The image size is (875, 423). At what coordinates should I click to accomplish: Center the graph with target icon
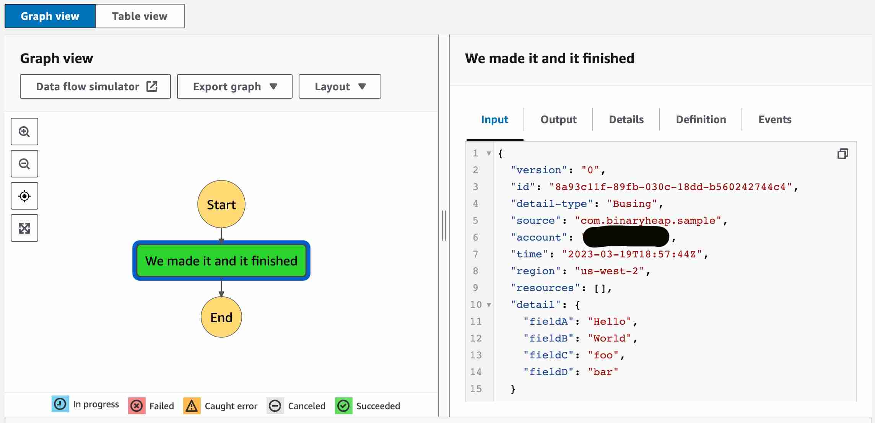[24, 196]
